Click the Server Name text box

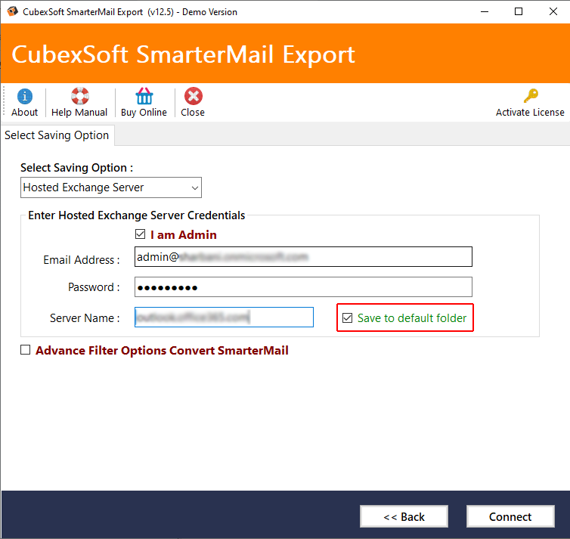224,318
